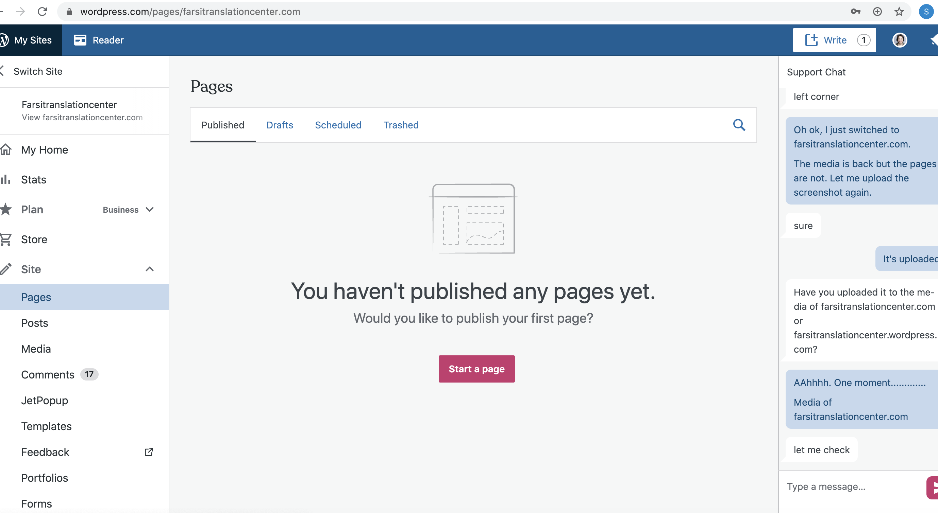The width and height of the screenshot is (938, 513).
Task: Switch to the Trashed tab
Action: coord(401,125)
